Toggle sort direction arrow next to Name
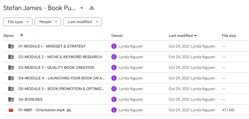The height and width of the screenshot is (119, 249). click(22, 36)
